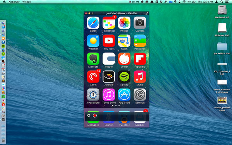Screen dimensions: 232x145
Task: Open the Music app
Action: pyautogui.click(x=140, y=77)
